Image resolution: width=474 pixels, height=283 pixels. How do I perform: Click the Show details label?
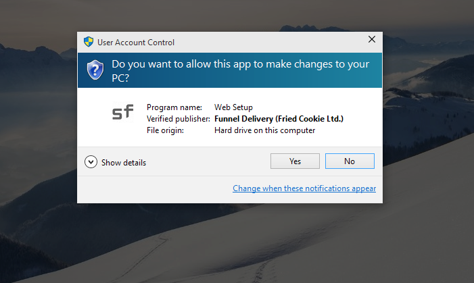click(124, 163)
